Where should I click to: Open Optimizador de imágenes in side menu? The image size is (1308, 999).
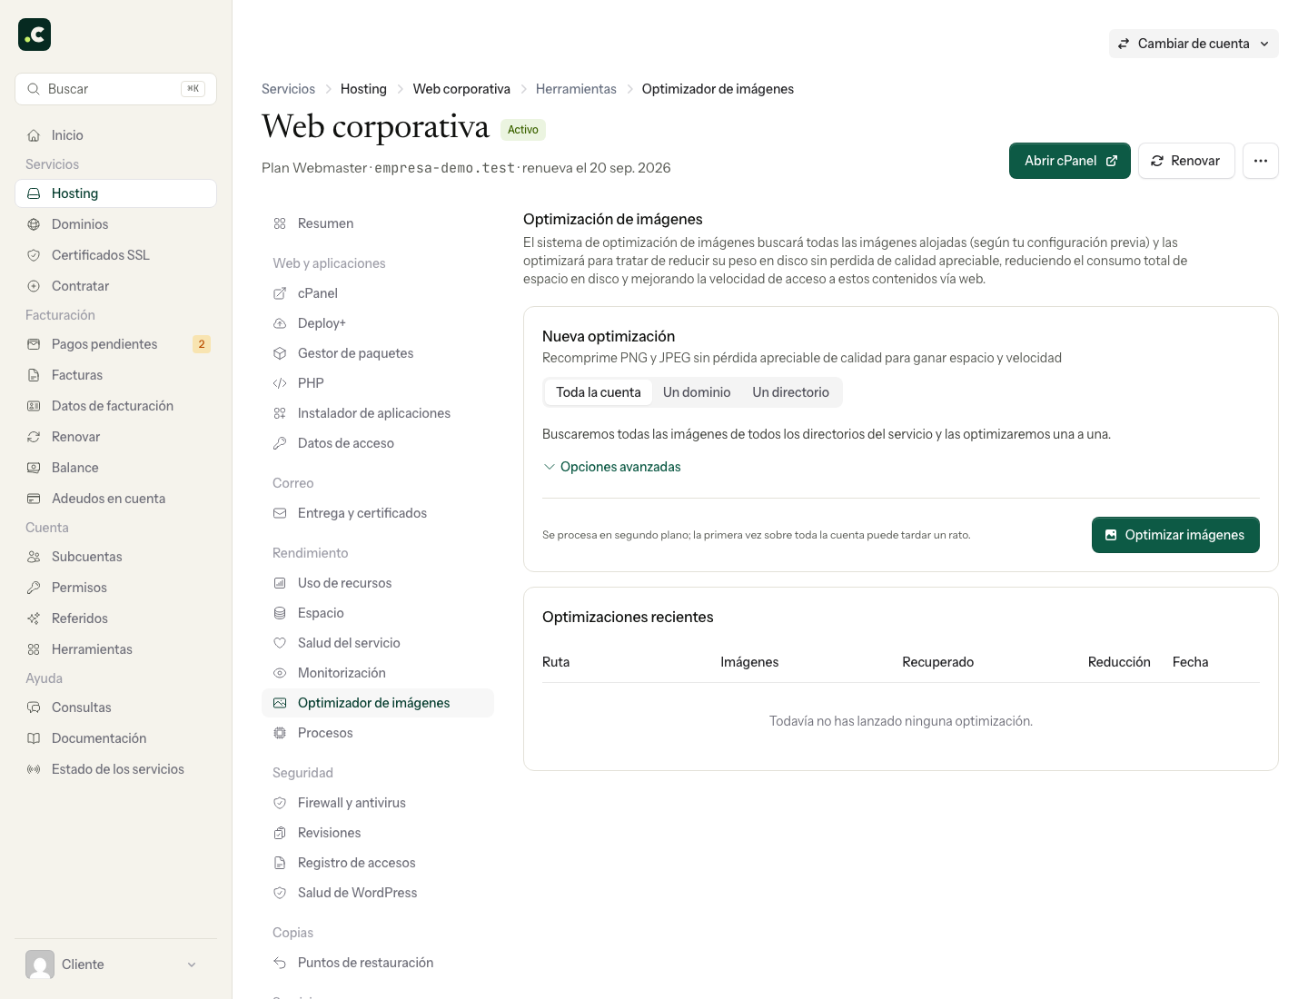378,703
